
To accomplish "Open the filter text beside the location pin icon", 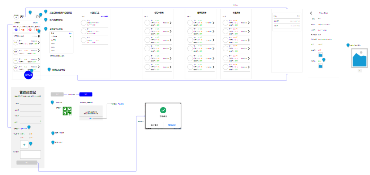I will pos(34,36).
